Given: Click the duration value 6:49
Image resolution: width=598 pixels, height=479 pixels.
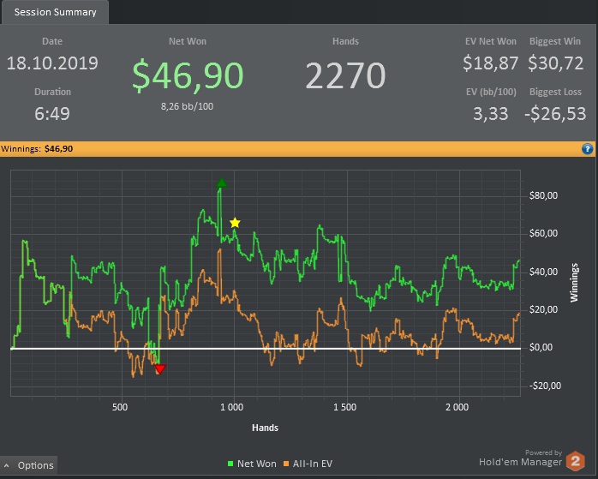Looking at the screenshot, I should click(x=52, y=114).
